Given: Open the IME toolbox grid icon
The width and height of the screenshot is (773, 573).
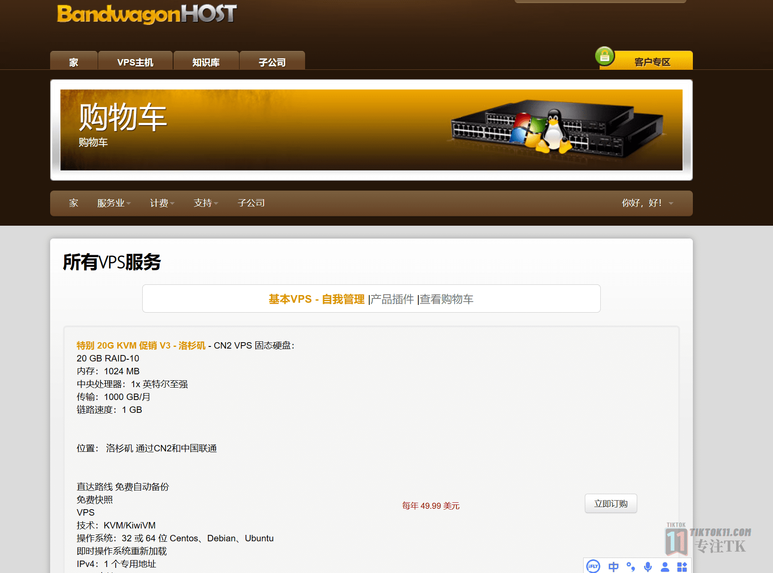Looking at the screenshot, I should [x=682, y=567].
